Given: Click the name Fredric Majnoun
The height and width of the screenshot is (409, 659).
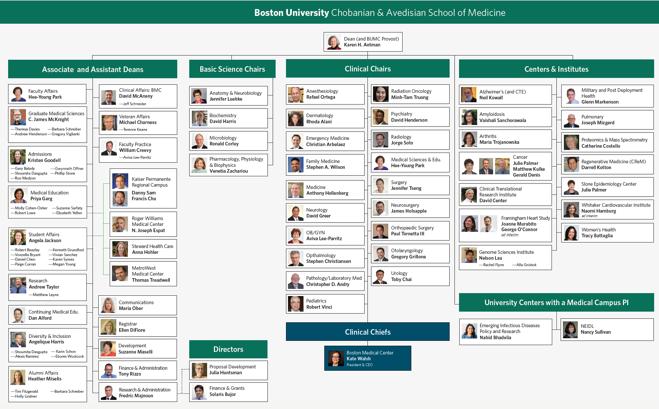Looking at the screenshot, I should [x=136, y=396].
